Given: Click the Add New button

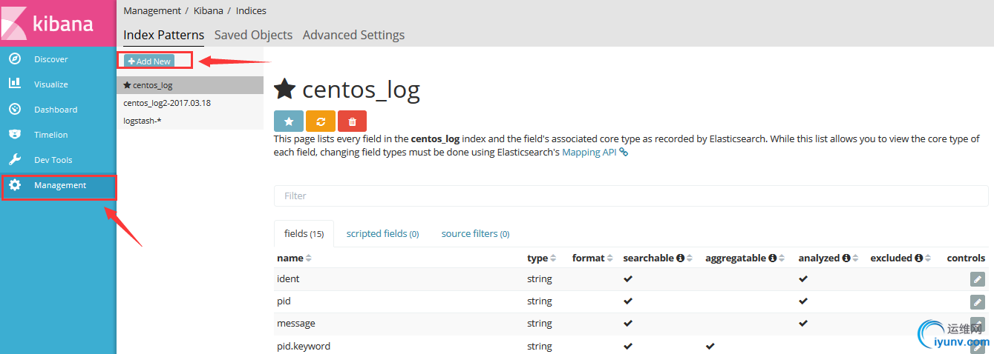Looking at the screenshot, I should [x=149, y=61].
